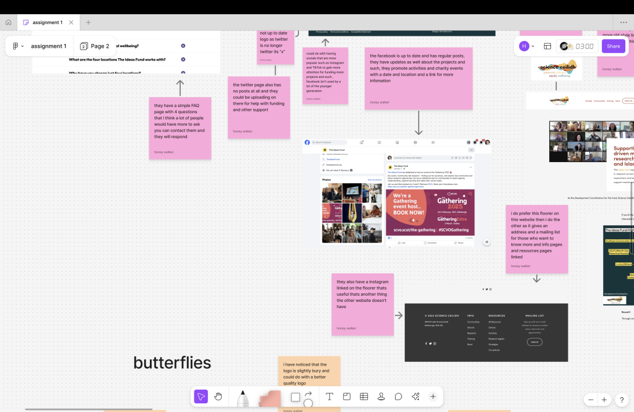Switch to the Hand tool
Screen dimensions: 634x412
(x=219, y=397)
